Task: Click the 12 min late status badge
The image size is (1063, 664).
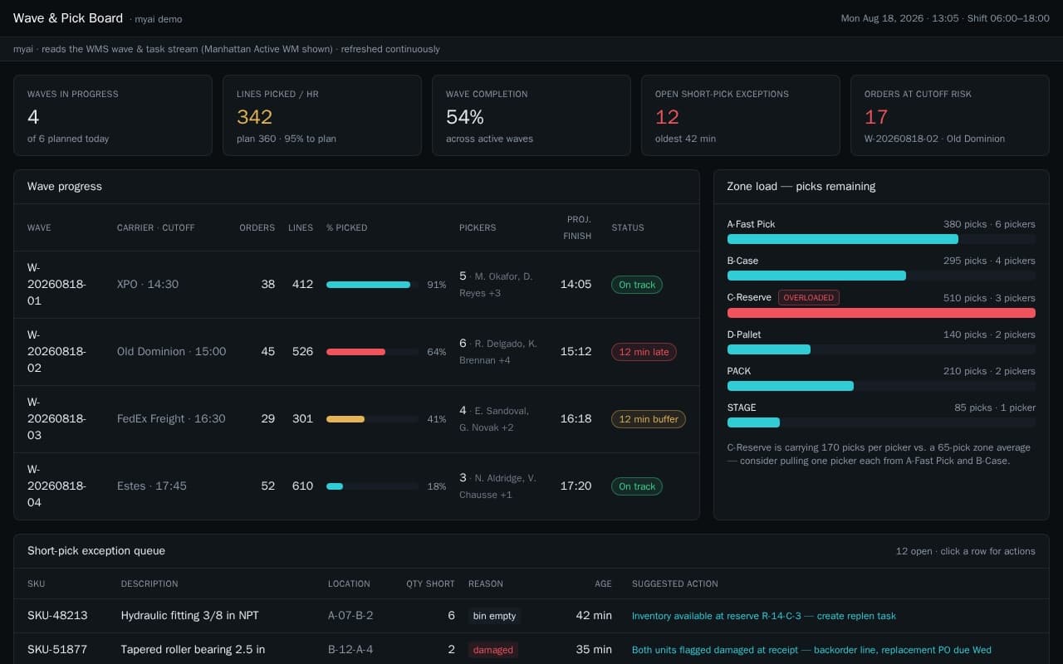Action: point(644,352)
